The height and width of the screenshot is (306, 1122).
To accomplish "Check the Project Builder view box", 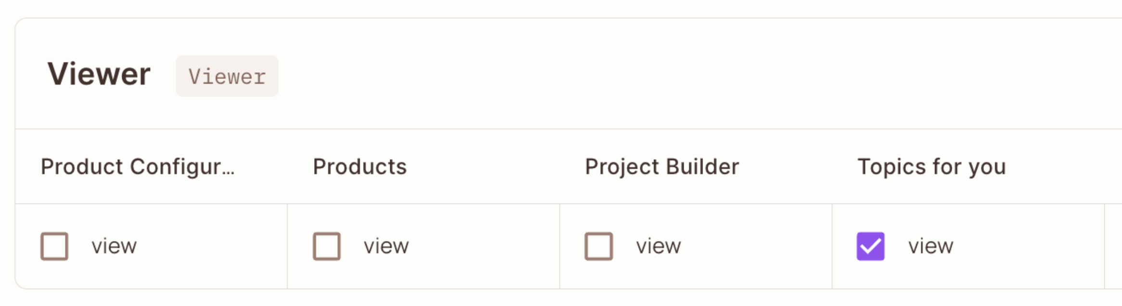I will tap(599, 246).
